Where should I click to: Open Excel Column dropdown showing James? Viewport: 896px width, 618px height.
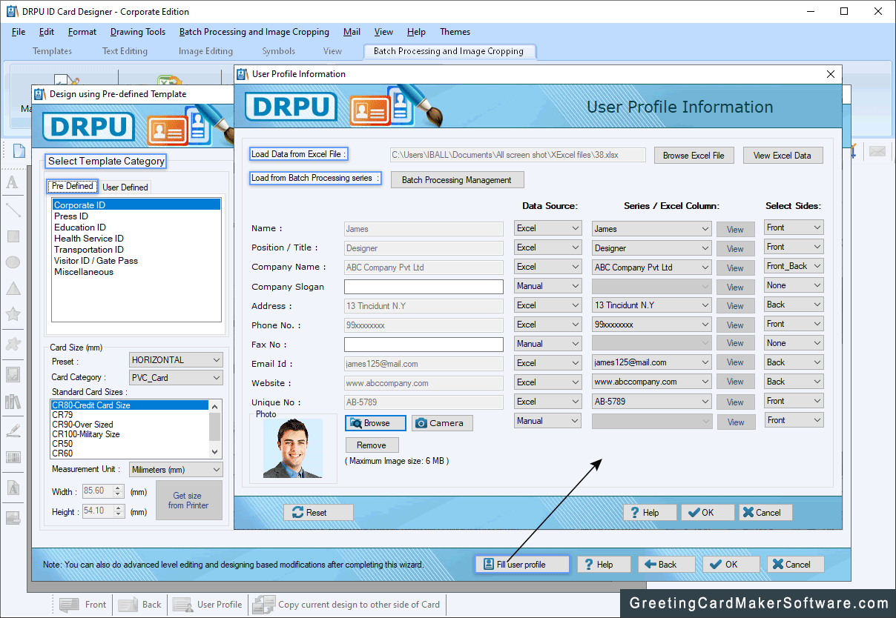click(x=652, y=229)
